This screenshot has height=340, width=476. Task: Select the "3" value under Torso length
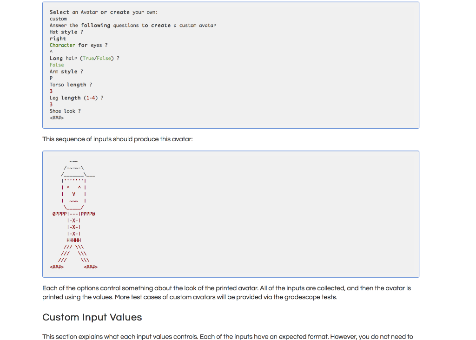(51, 91)
